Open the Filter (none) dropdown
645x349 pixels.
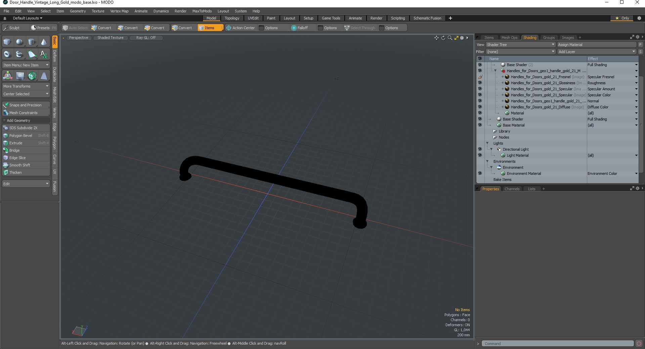click(520, 52)
